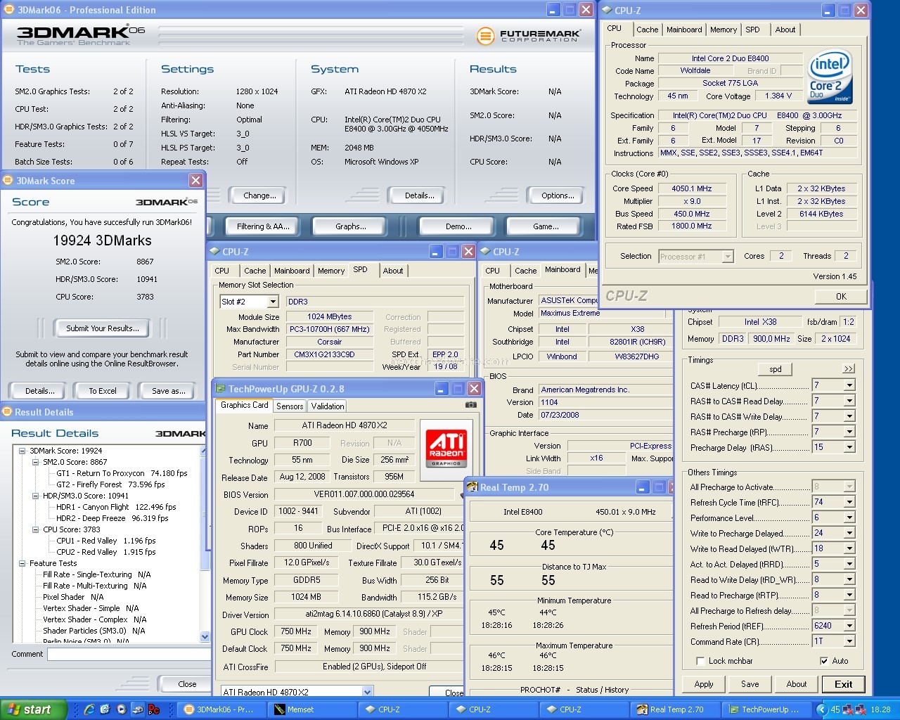The image size is (900, 720).
Task: Collapse the 3DMark Score: 19924 tree node
Action: [22, 451]
